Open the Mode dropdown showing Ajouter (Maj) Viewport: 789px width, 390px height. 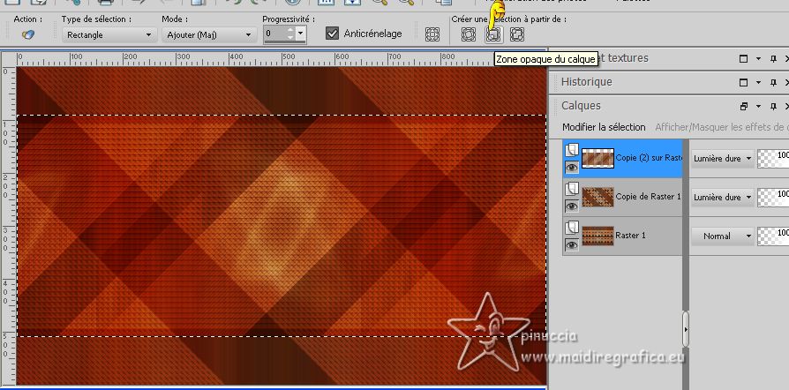[209, 34]
